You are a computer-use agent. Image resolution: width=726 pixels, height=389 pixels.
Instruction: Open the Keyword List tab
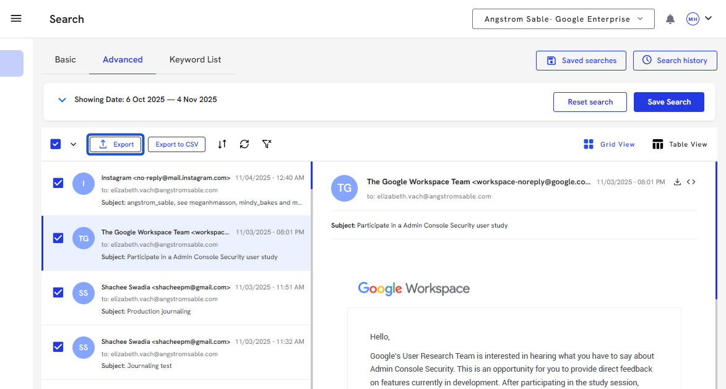(195, 60)
